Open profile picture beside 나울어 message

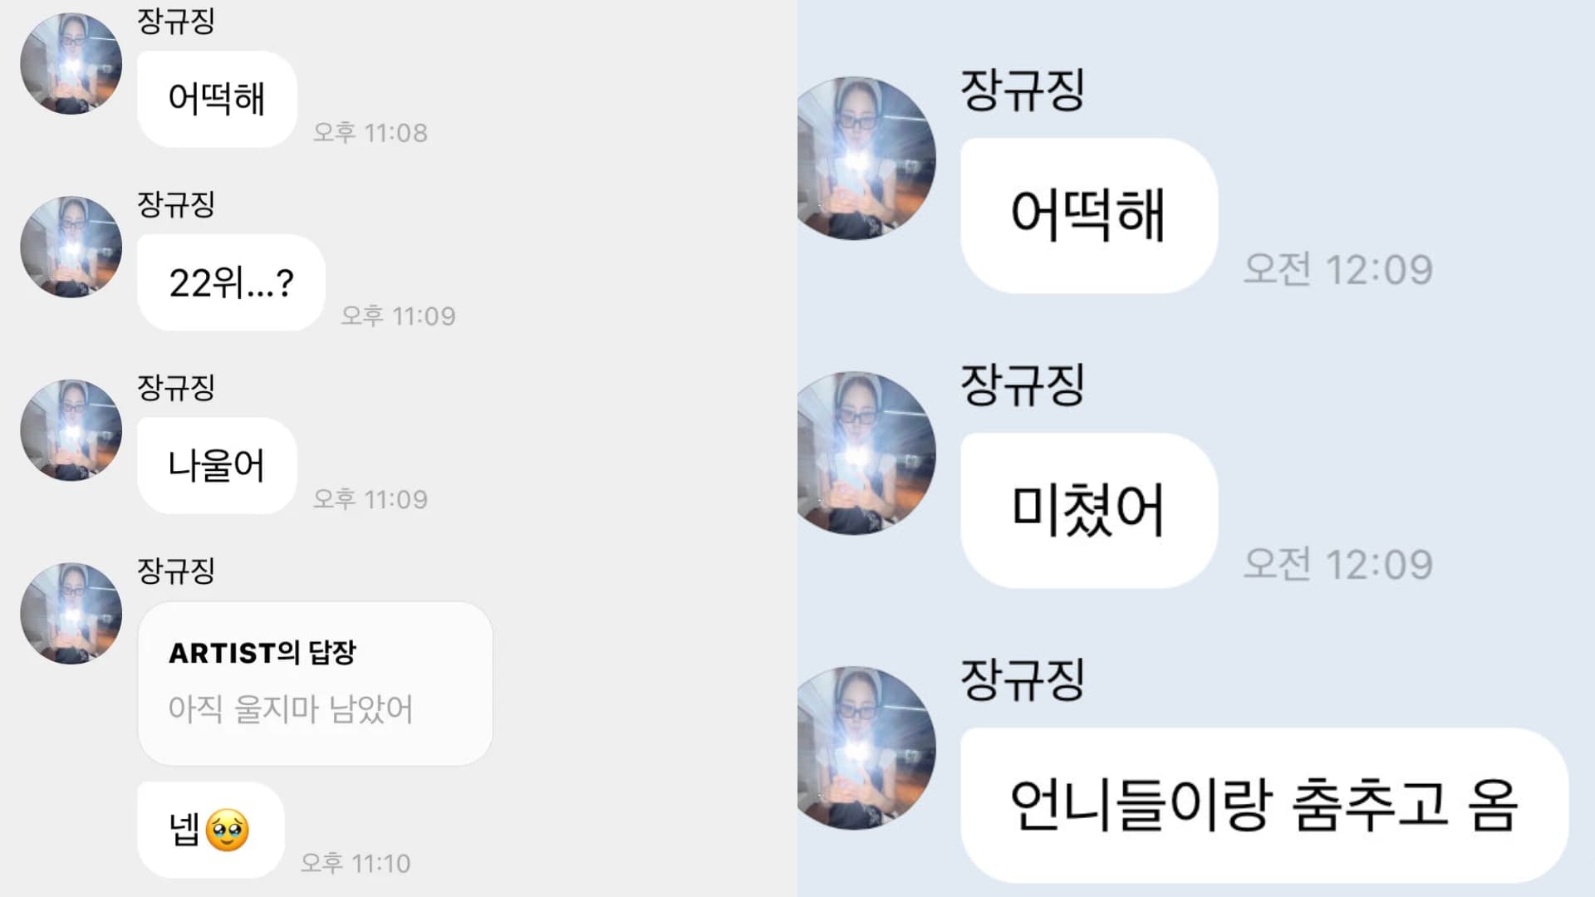71,430
